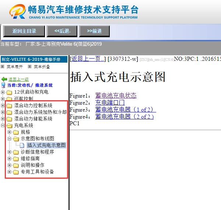Image resolution: width=221 pixels, height=210 pixels.
Task: Select 充电系统 tree item
Action: [x=24, y=125]
